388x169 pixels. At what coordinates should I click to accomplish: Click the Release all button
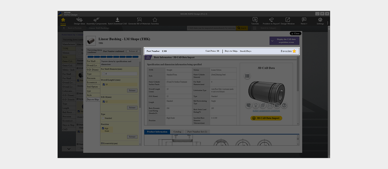coord(133,51)
